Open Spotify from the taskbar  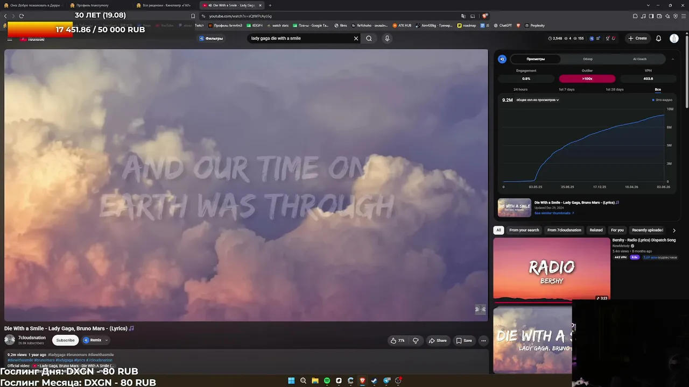[327, 381]
